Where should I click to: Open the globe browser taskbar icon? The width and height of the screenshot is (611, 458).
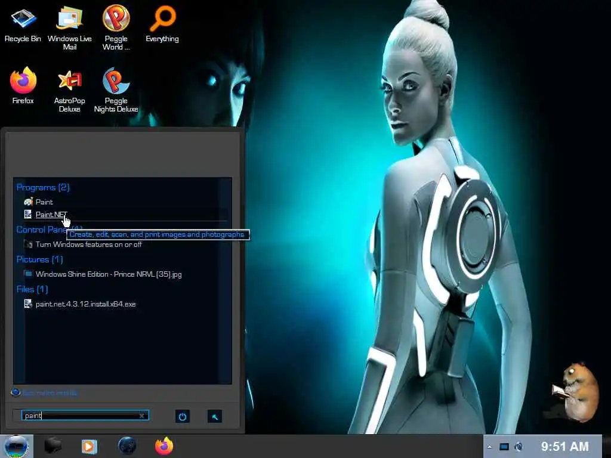click(127, 446)
